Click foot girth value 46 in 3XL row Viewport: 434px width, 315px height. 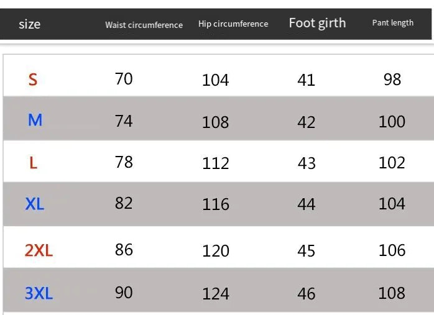point(306,293)
